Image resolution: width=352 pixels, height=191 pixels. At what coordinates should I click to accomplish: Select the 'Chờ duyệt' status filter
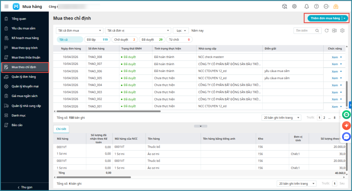click(x=125, y=40)
